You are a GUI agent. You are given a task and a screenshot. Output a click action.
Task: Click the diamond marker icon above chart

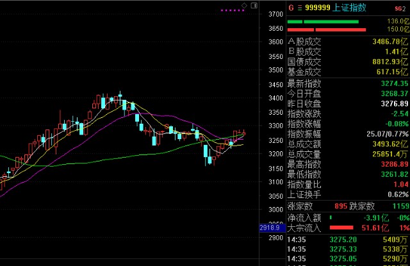(243, 5)
